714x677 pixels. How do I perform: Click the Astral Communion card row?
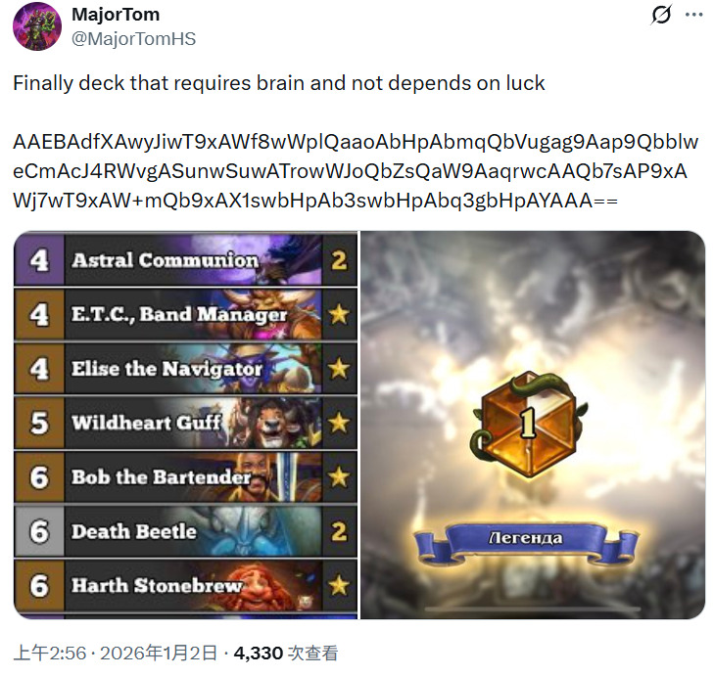click(186, 260)
